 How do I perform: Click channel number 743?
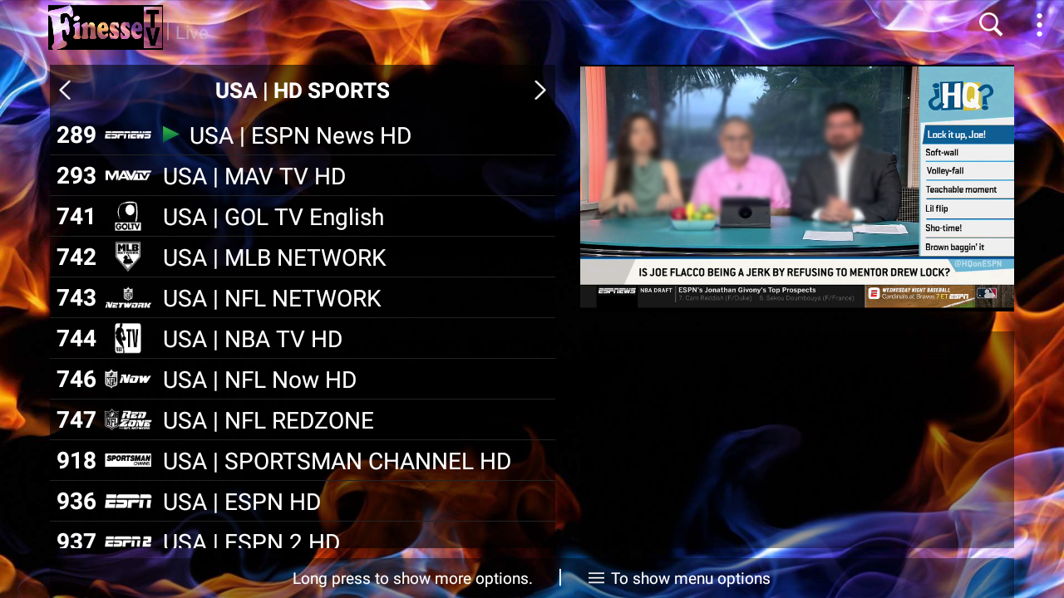click(76, 297)
